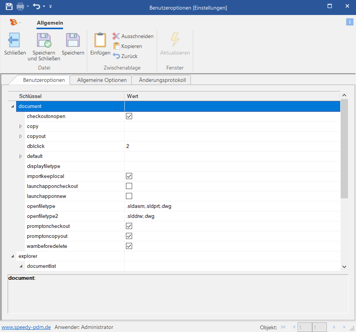Switch to Allgemeine Optionen tab
The image size is (356, 332).
coord(101,80)
